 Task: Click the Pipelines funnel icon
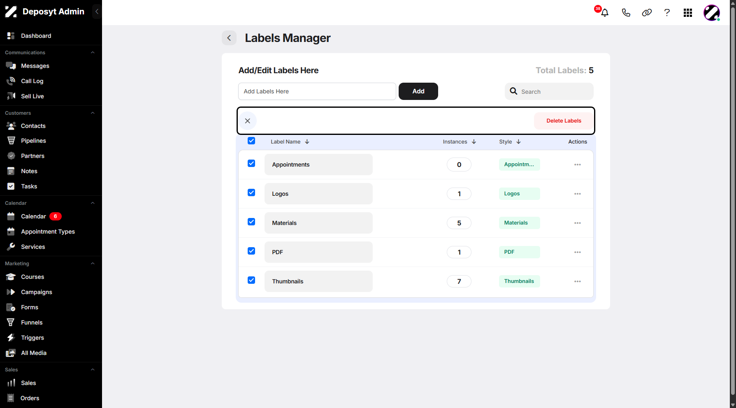tap(11, 141)
